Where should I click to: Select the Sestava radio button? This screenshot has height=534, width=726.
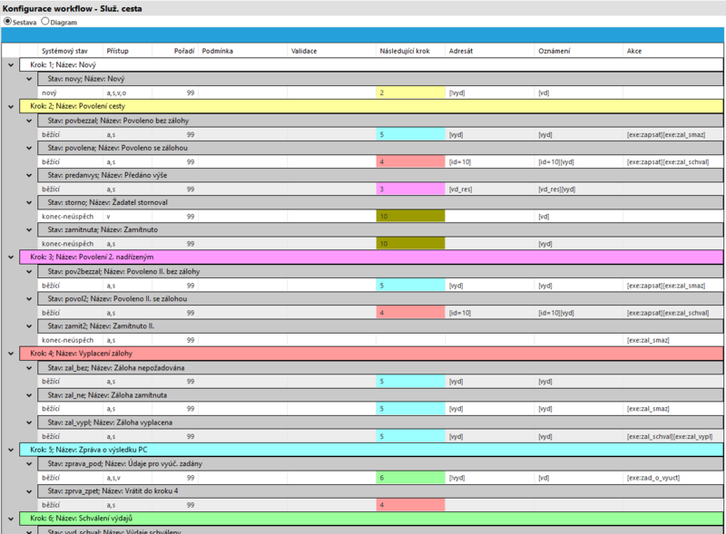(7, 21)
